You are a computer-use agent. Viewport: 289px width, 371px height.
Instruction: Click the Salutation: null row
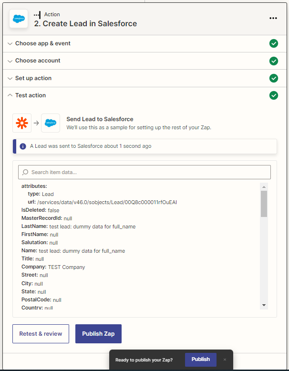coord(40,243)
